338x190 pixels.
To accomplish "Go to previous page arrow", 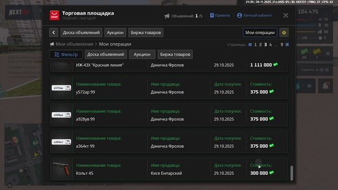I will tap(250, 44).
